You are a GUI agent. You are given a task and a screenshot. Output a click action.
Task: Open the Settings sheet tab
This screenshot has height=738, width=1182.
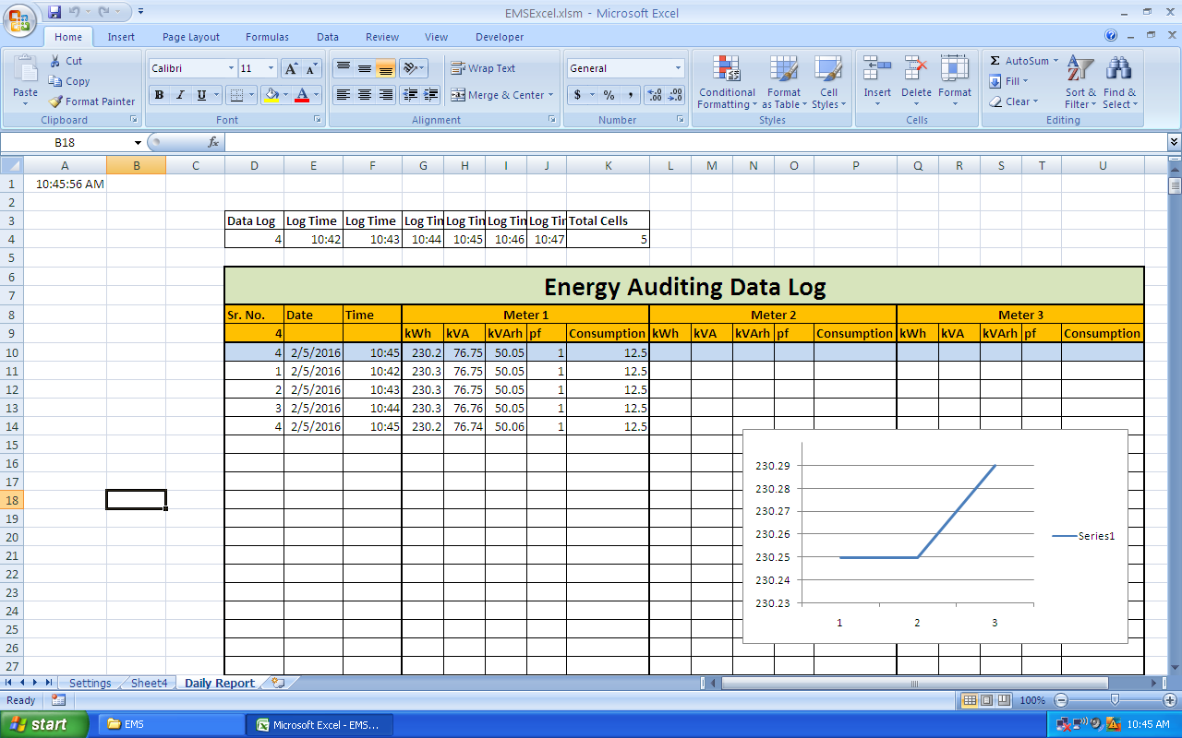(x=90, y=683)
